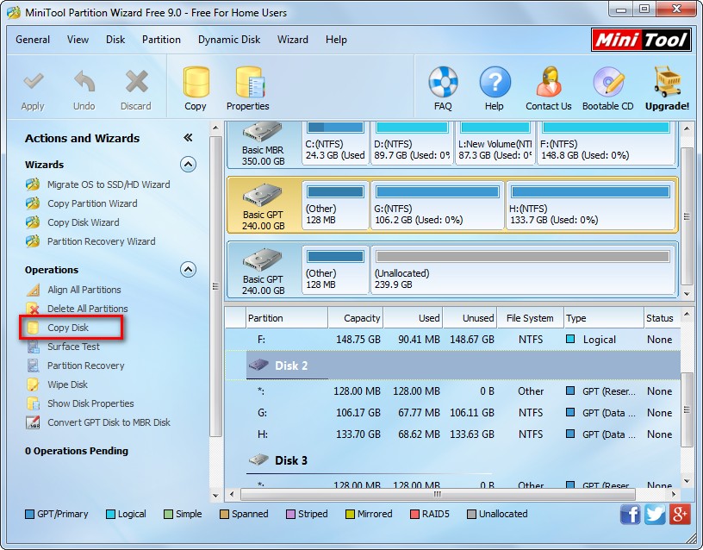Open the View menu
Viewport: 703px width, 550px height.
pyautogui.click(x=78, y=40)
